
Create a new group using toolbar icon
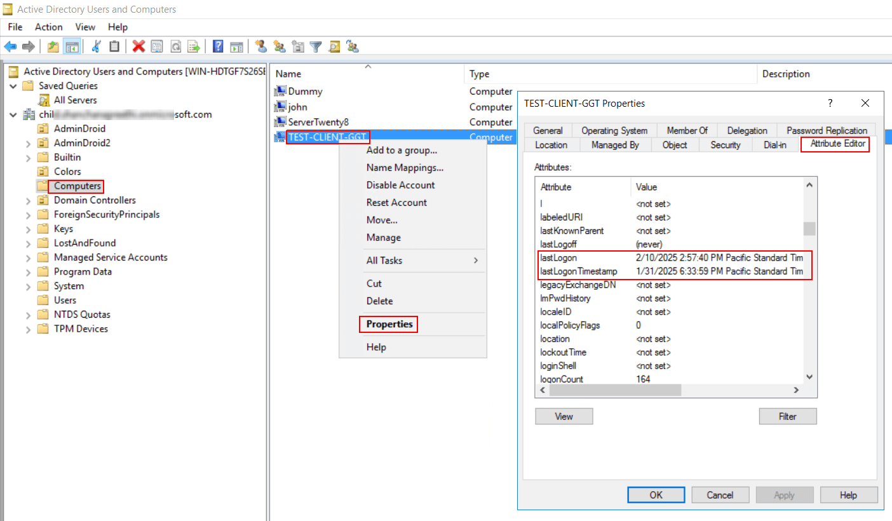pyautogui.click(x=280, y=46)
